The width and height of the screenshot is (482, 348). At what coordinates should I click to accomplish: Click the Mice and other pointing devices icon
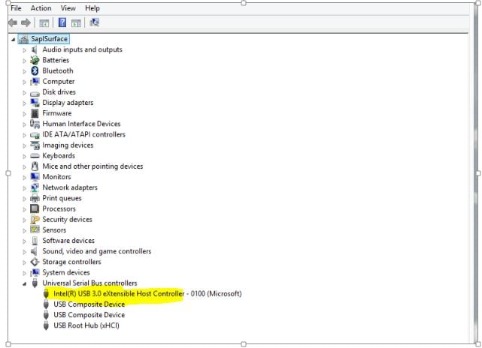[x=35, y=166]
